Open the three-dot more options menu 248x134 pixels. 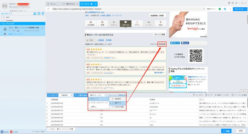click(x=230, y=9)
